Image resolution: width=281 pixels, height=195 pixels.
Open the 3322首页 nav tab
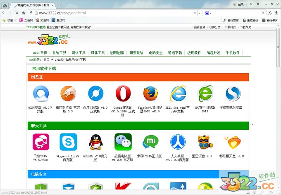tap(40, 53)
